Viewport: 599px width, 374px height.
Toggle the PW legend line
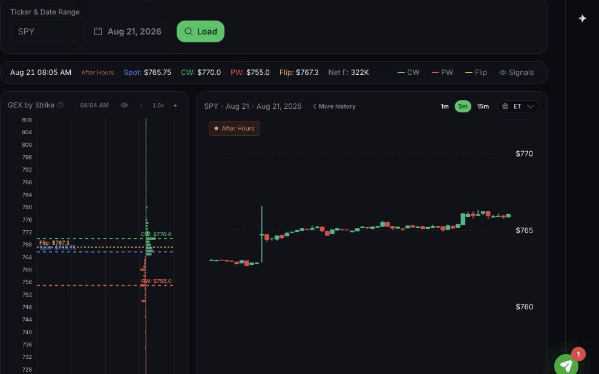point(442,73)
